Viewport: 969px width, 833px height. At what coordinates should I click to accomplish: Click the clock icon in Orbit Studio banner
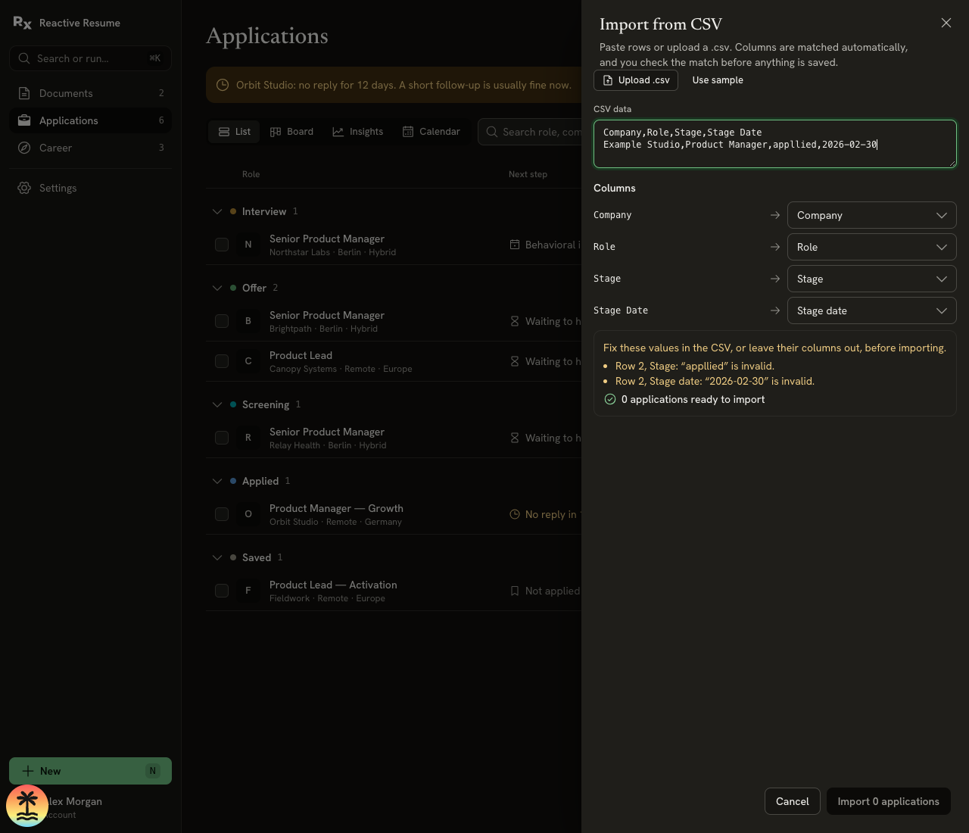coord(223,85)
